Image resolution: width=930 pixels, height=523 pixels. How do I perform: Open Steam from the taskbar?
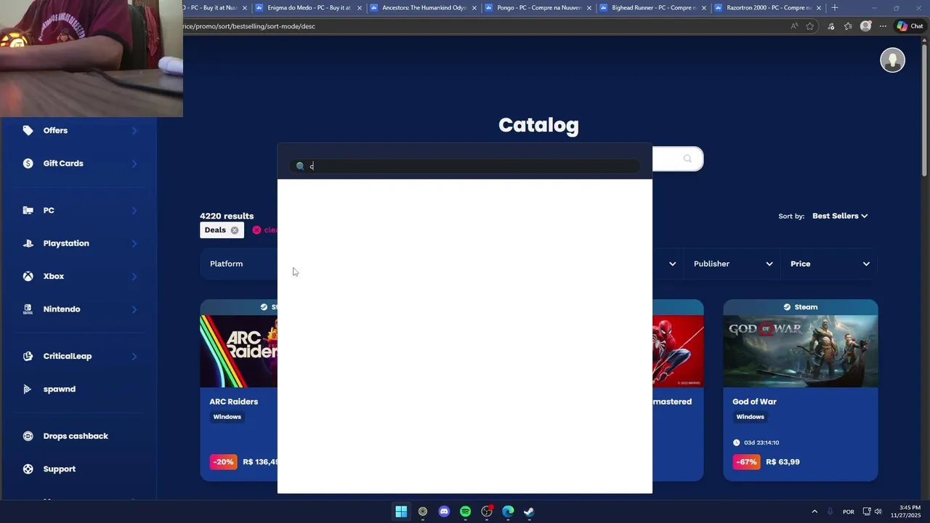tap(529, 511)
